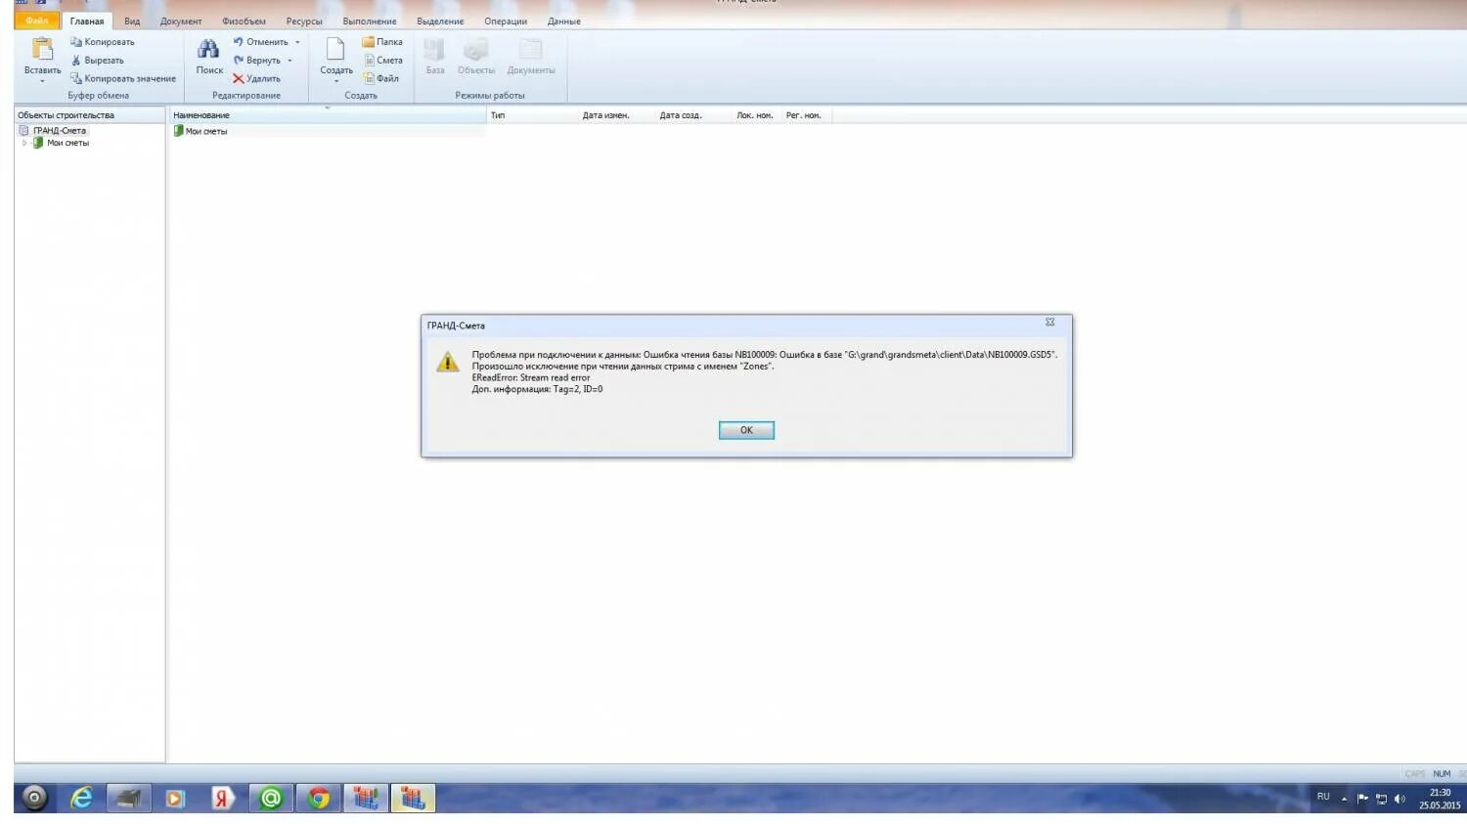Click the warning triangle icon in dialog
This screenshot has width=1467, height=824.
(x=448, y=363)
